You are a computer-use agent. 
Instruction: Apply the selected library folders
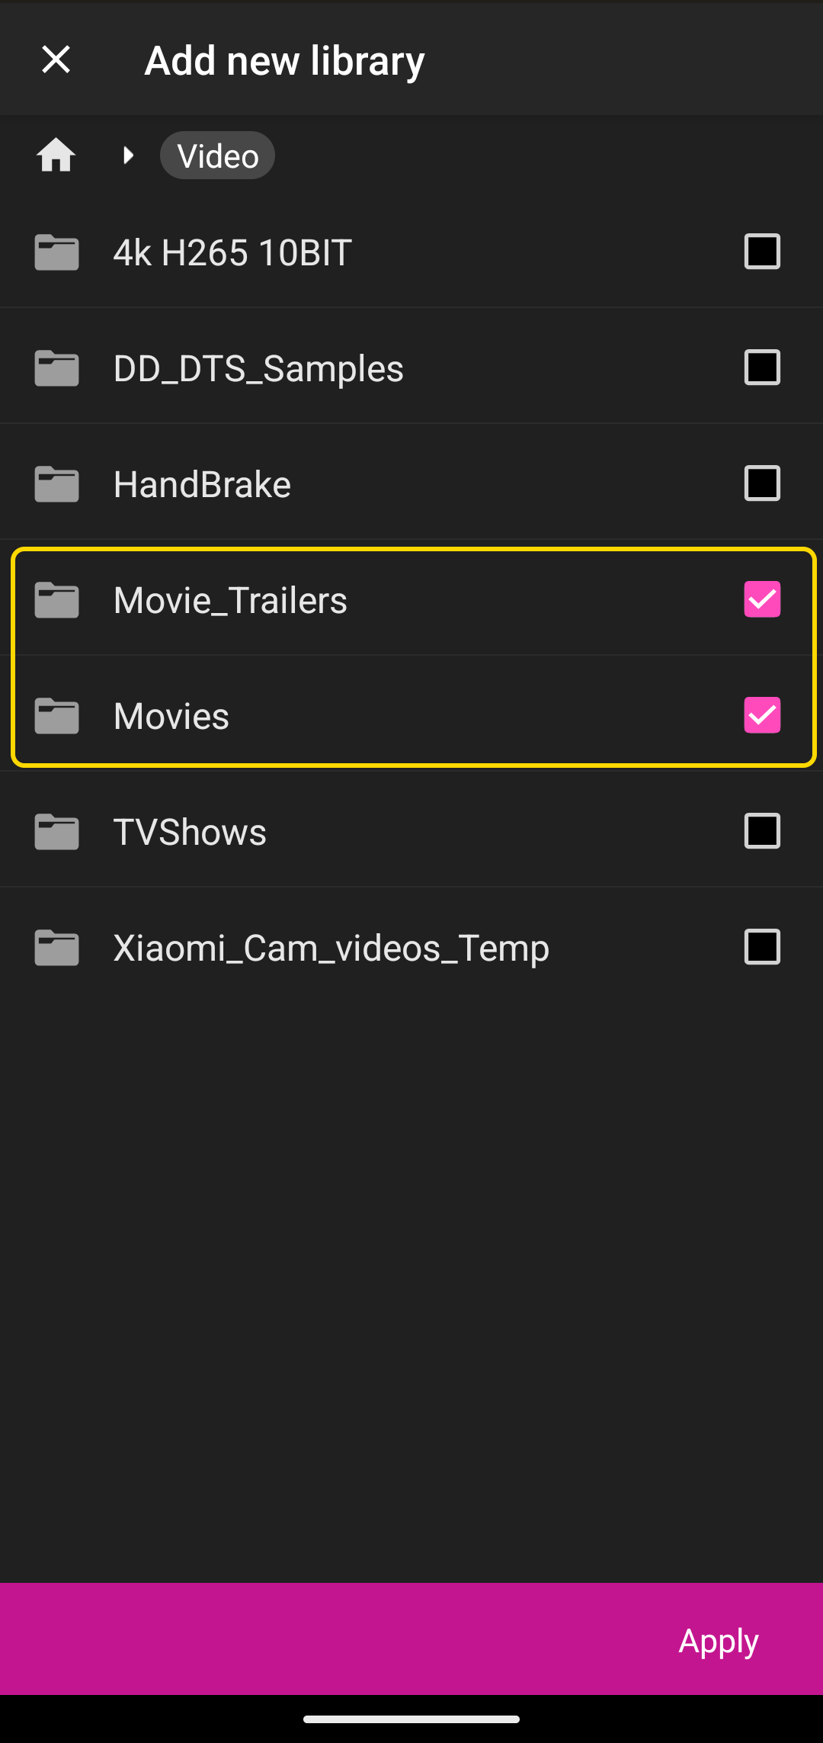click(719, 1640)
